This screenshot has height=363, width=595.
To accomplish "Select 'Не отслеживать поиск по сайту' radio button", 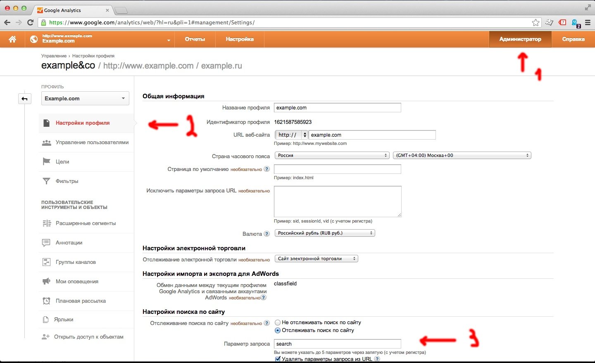I will point(278,323).
